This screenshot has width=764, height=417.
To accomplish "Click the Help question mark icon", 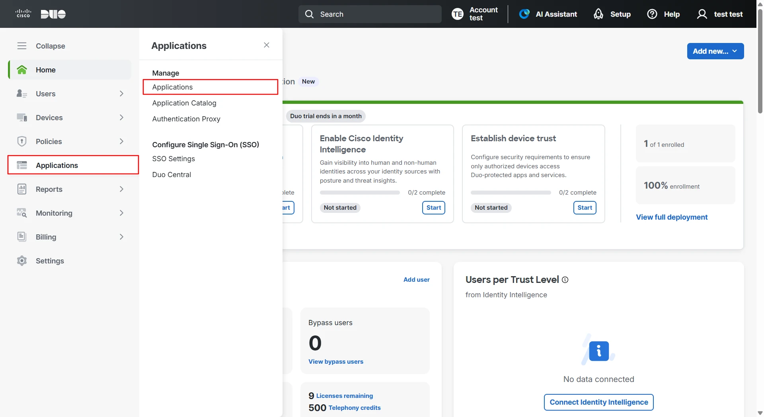I will click(x=652, y=14).
